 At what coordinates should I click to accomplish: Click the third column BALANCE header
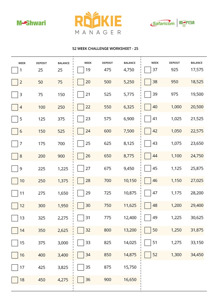tap(196, 63)
